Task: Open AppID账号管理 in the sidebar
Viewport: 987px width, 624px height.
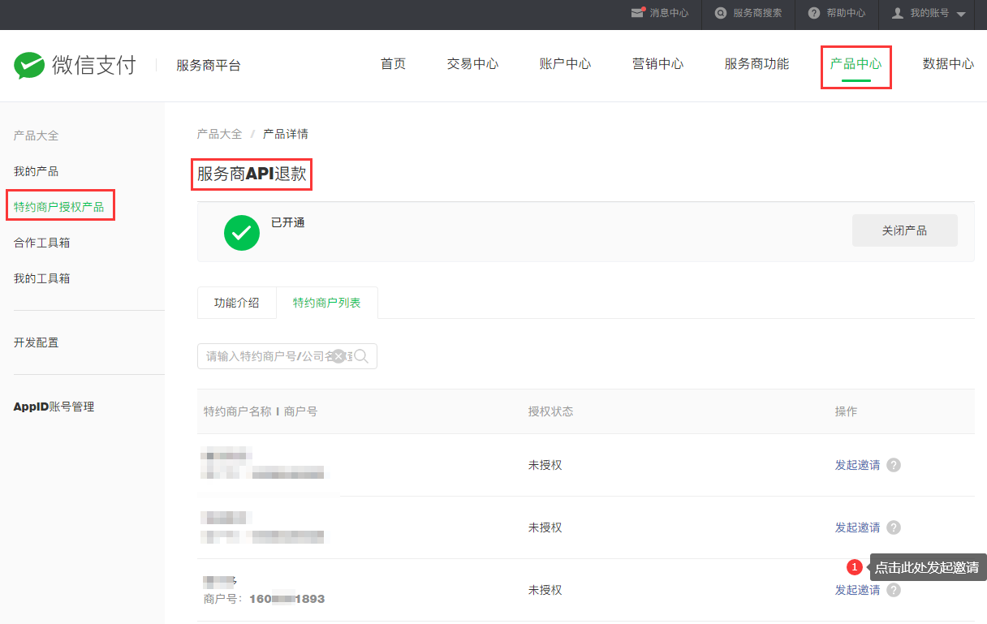Action: click(54, 407)
